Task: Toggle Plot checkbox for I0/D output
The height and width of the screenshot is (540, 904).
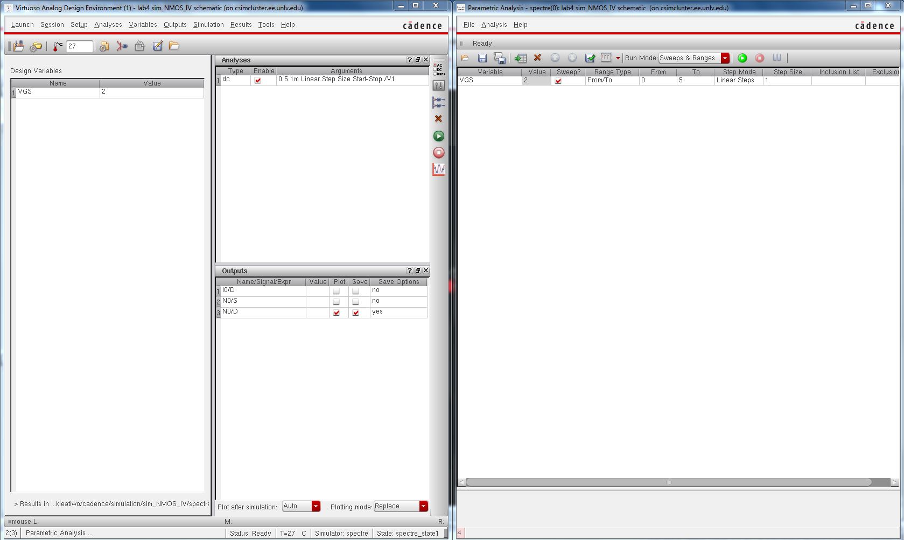Action: [336, 291]
